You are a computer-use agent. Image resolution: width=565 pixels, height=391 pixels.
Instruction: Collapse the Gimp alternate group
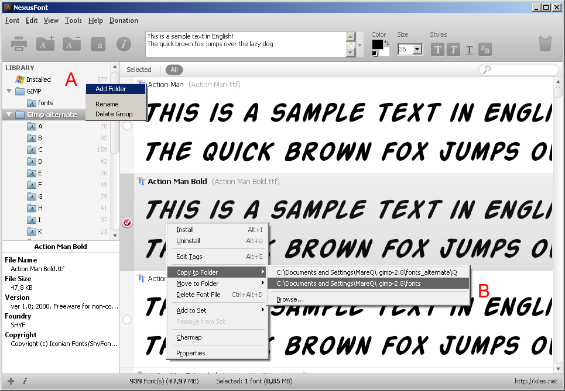[x=9, y=115]
